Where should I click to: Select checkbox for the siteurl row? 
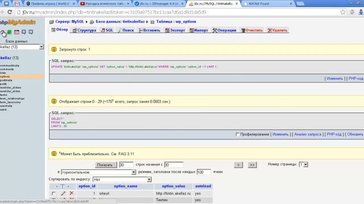point(53,193)
